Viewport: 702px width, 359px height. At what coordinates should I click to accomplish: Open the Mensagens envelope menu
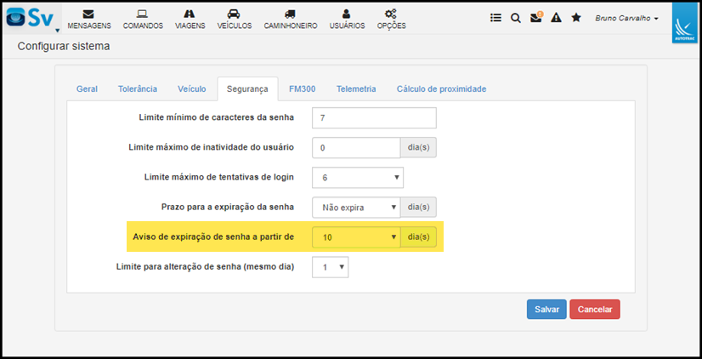pos(89,20)
